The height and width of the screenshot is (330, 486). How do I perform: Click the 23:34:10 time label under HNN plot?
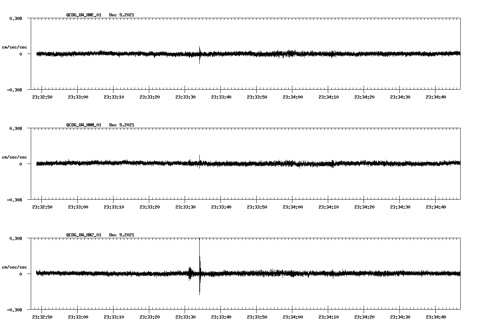(329, 207)
